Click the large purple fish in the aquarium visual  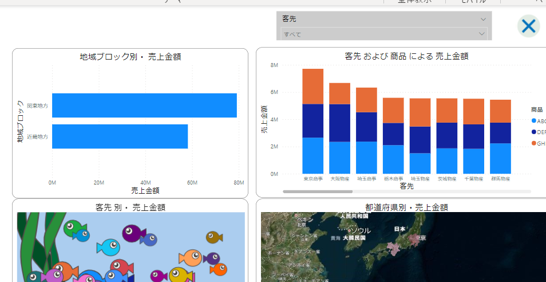click(132, 233)
